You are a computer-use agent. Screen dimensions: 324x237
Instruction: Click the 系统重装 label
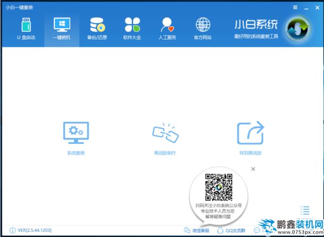click(x=76, y=153)
